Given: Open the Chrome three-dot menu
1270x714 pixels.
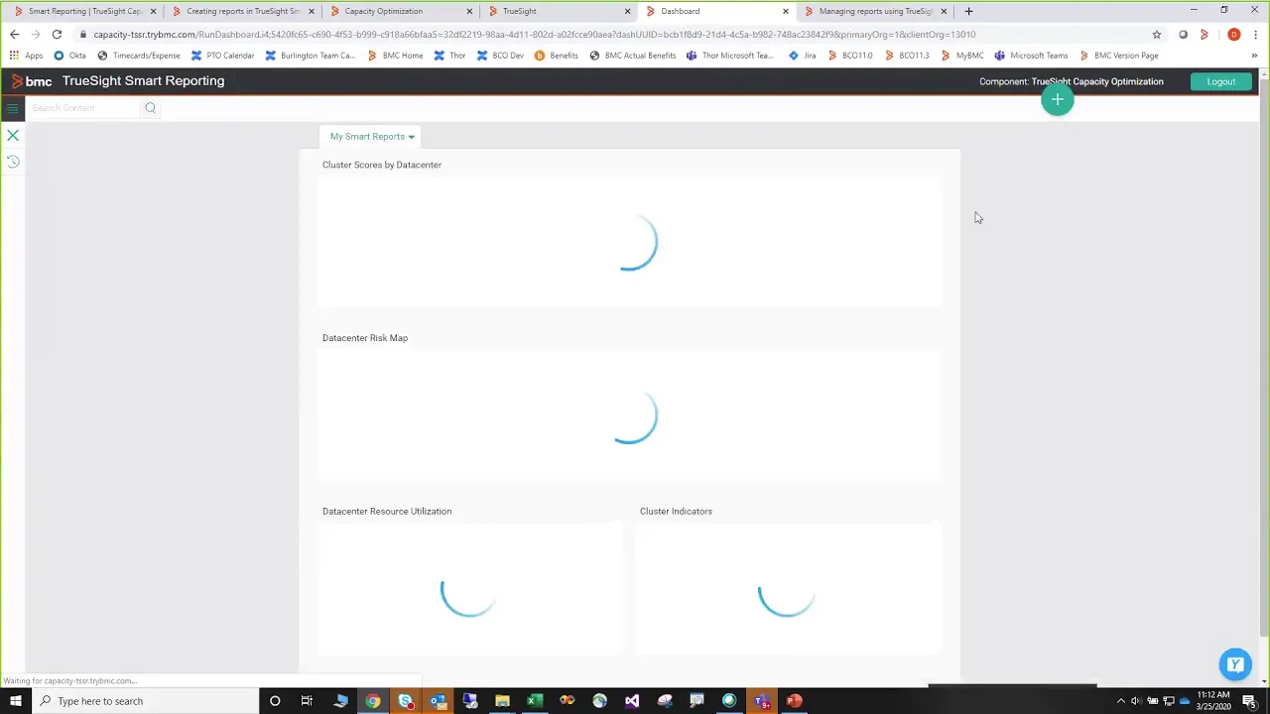Looking at the screenshot, I should (1255, 35).
